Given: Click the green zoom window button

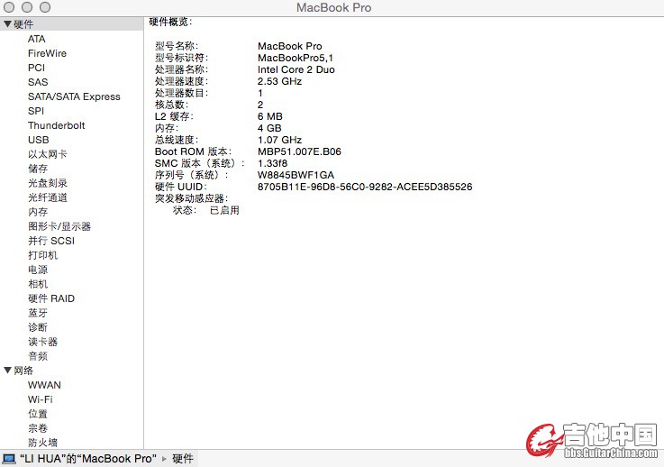Looking at the screenshot, I should pos(45,7).
